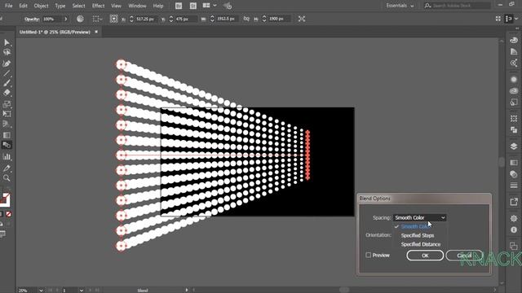
Task: Choose Smooth Color from Spacing list
Action: click(415, 226)
